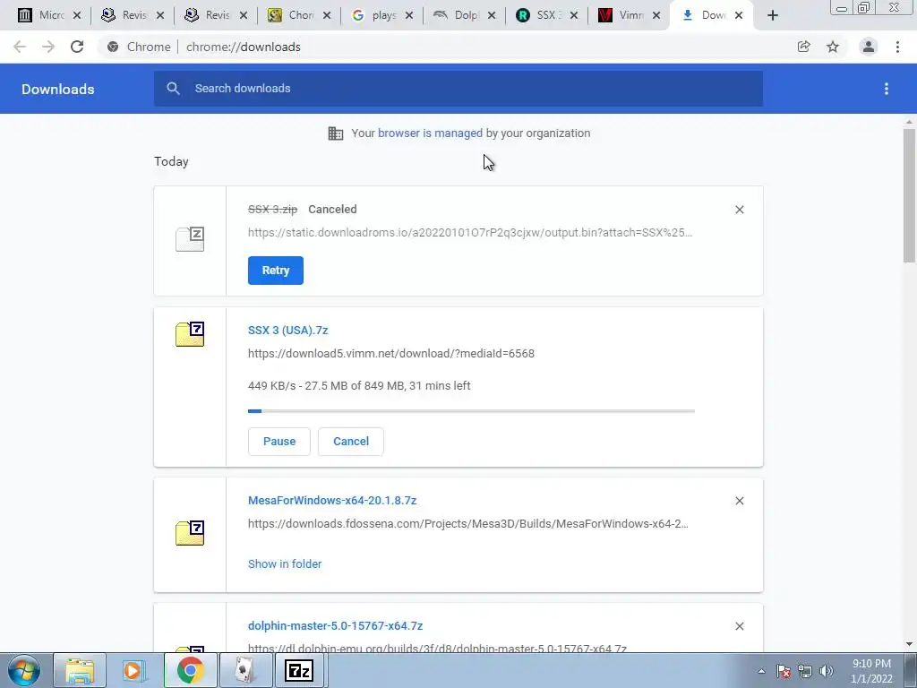917x688 pixels.
Task: Open a new browser tab
Action: (x=773, y=15)
